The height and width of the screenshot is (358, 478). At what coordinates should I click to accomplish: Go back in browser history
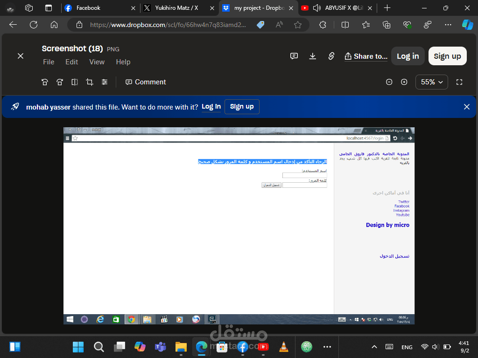[x=13, y=25]
